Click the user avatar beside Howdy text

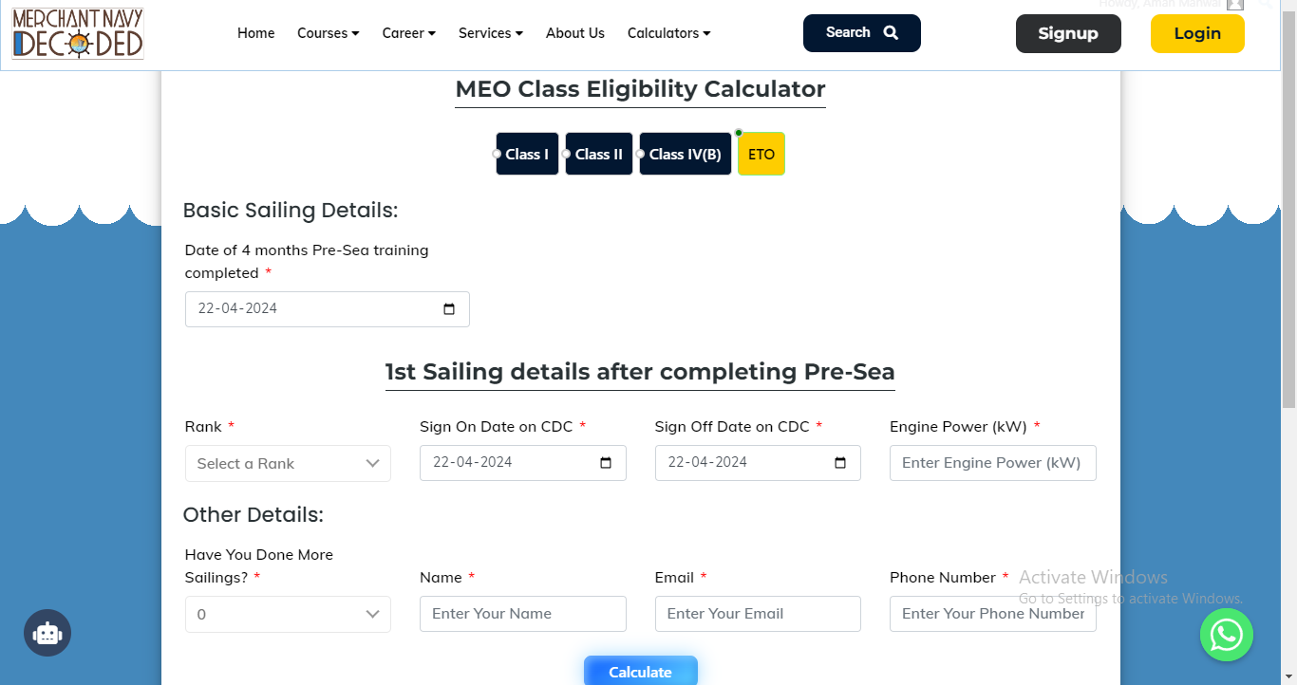point(1234,5)
